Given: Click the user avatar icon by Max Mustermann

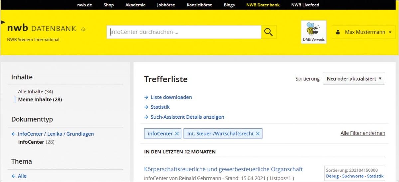Looking at the screenshot, I should point(338,32).
